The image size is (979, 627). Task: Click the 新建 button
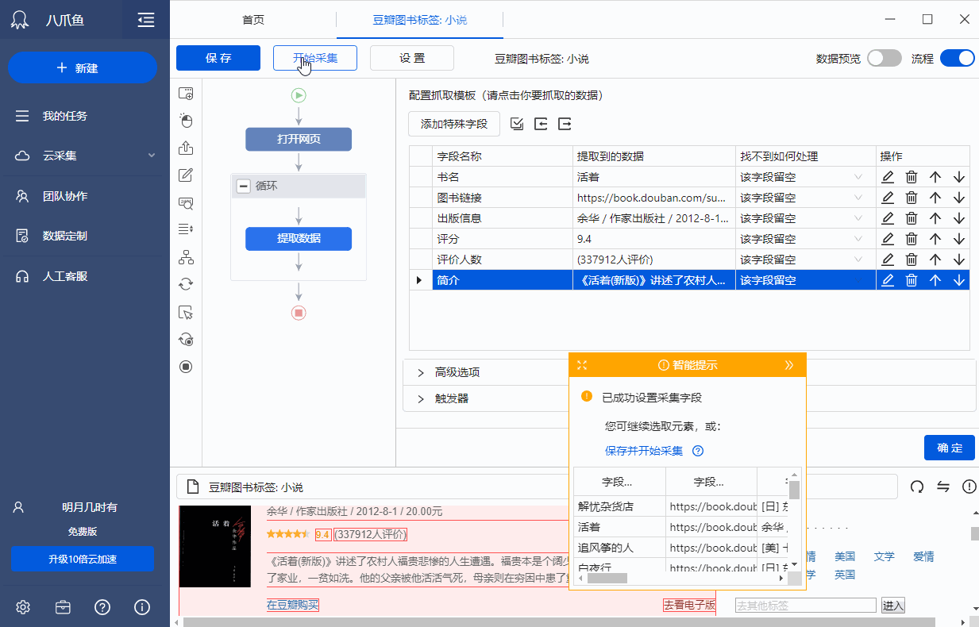(x=83, y=68)
